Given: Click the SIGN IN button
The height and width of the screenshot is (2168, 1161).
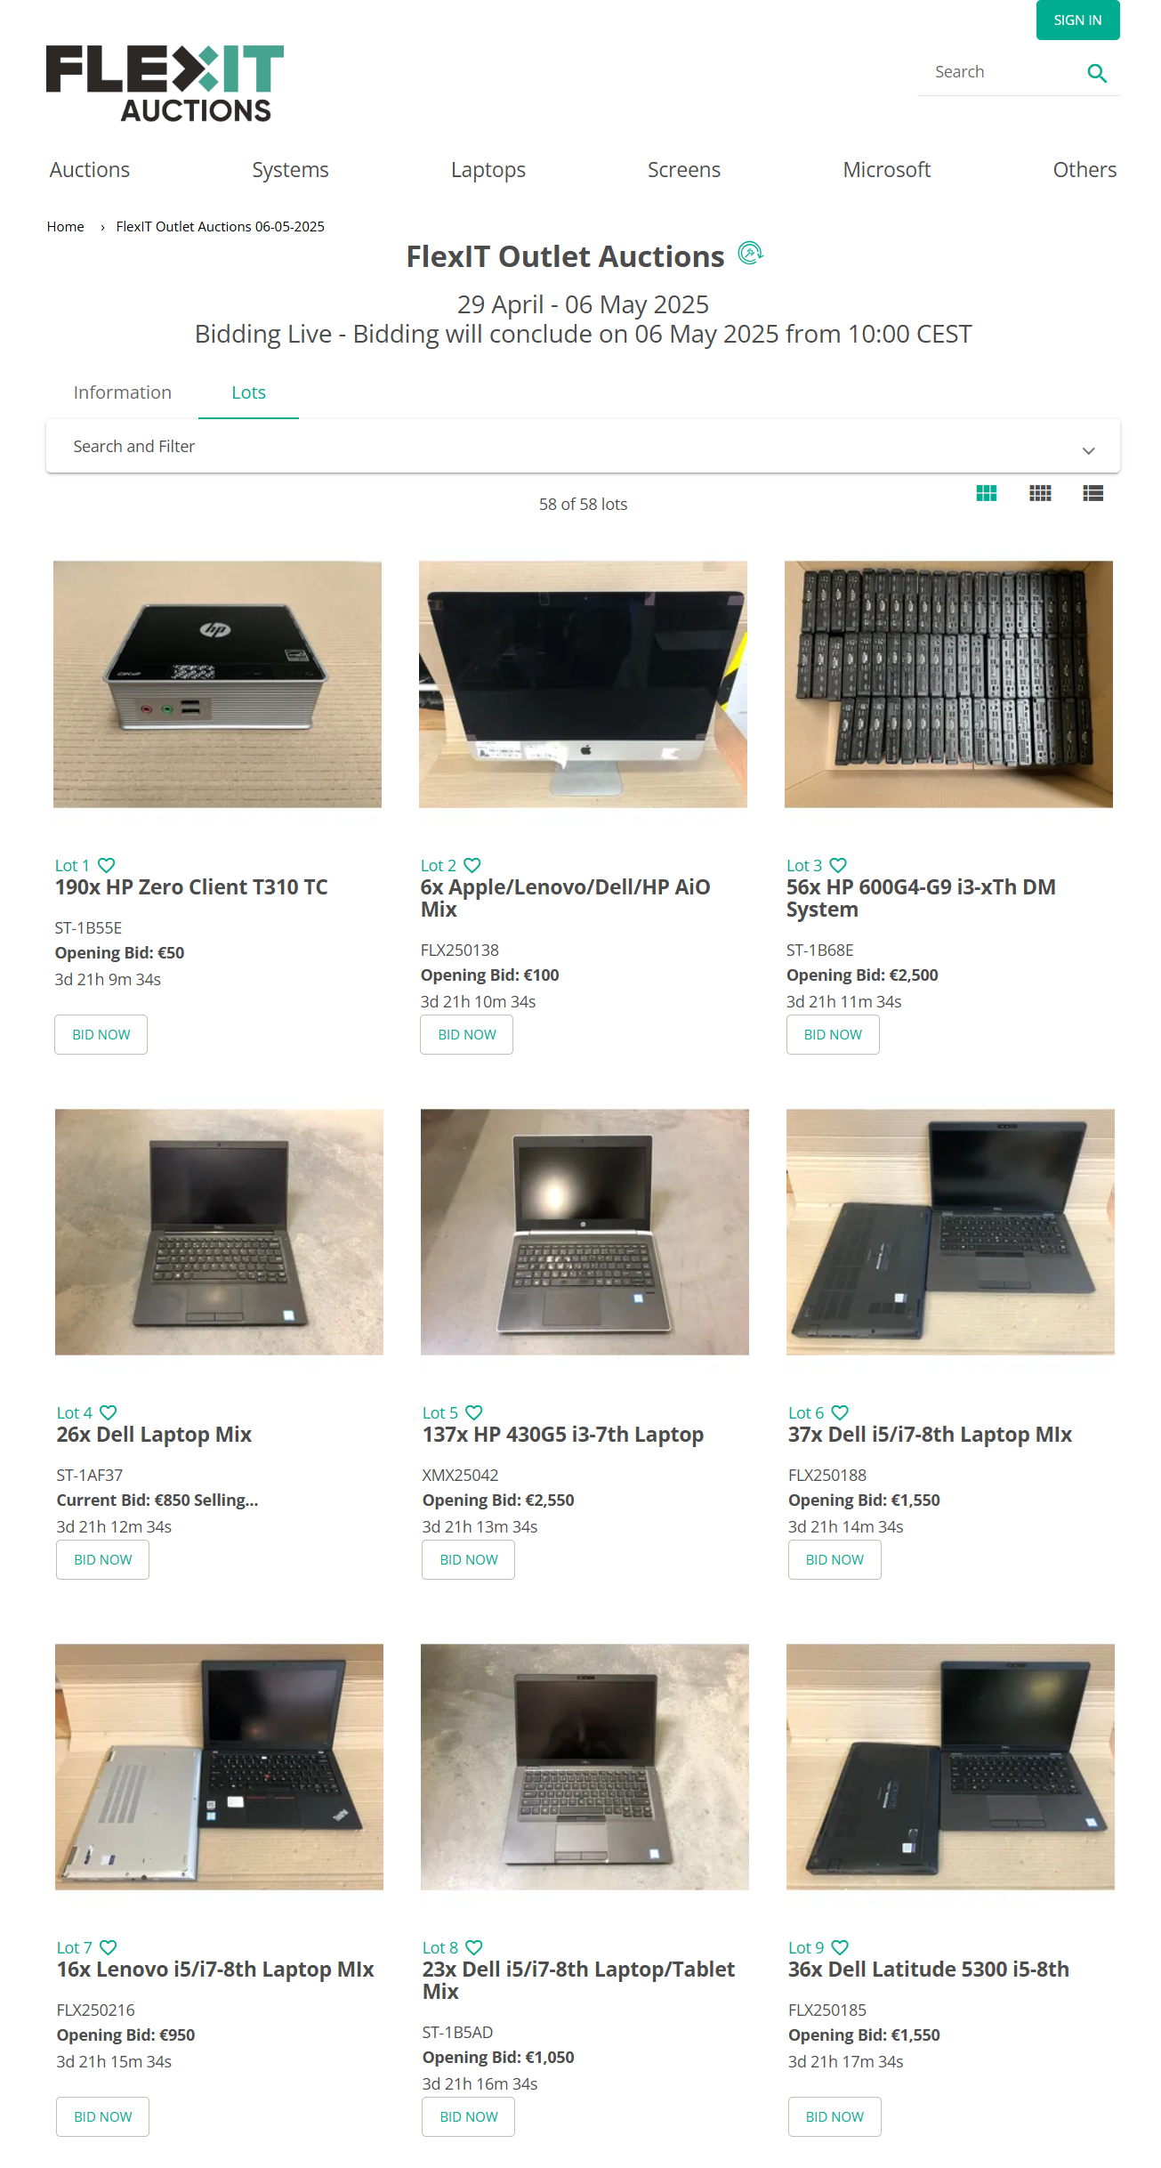Looking at the screenshot, I should tap(1077, 20).
